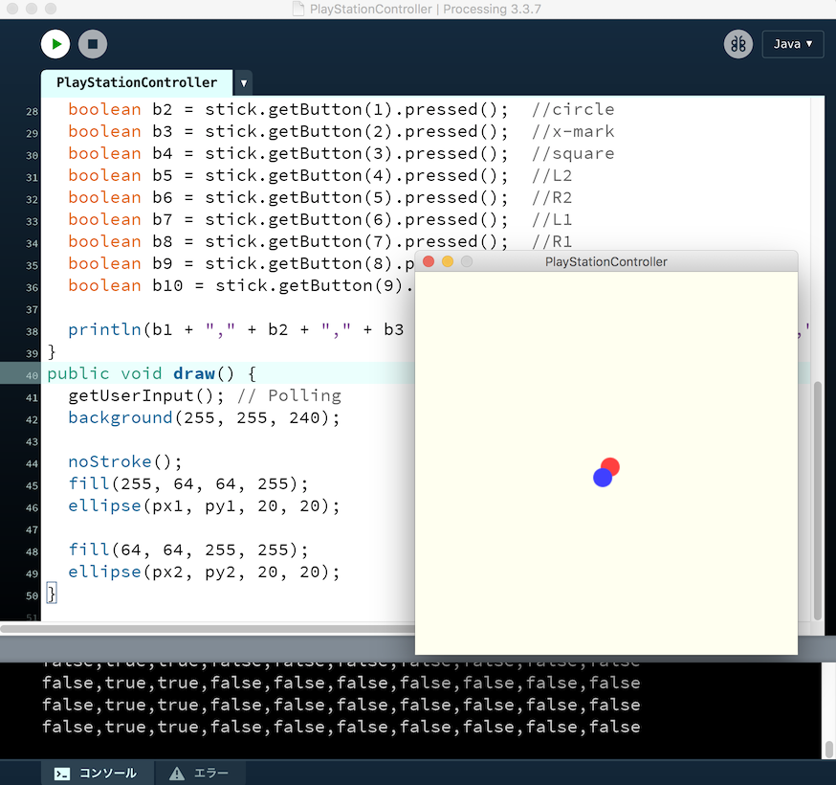Click the editor vertical scrollbar

tap(817, 498)
